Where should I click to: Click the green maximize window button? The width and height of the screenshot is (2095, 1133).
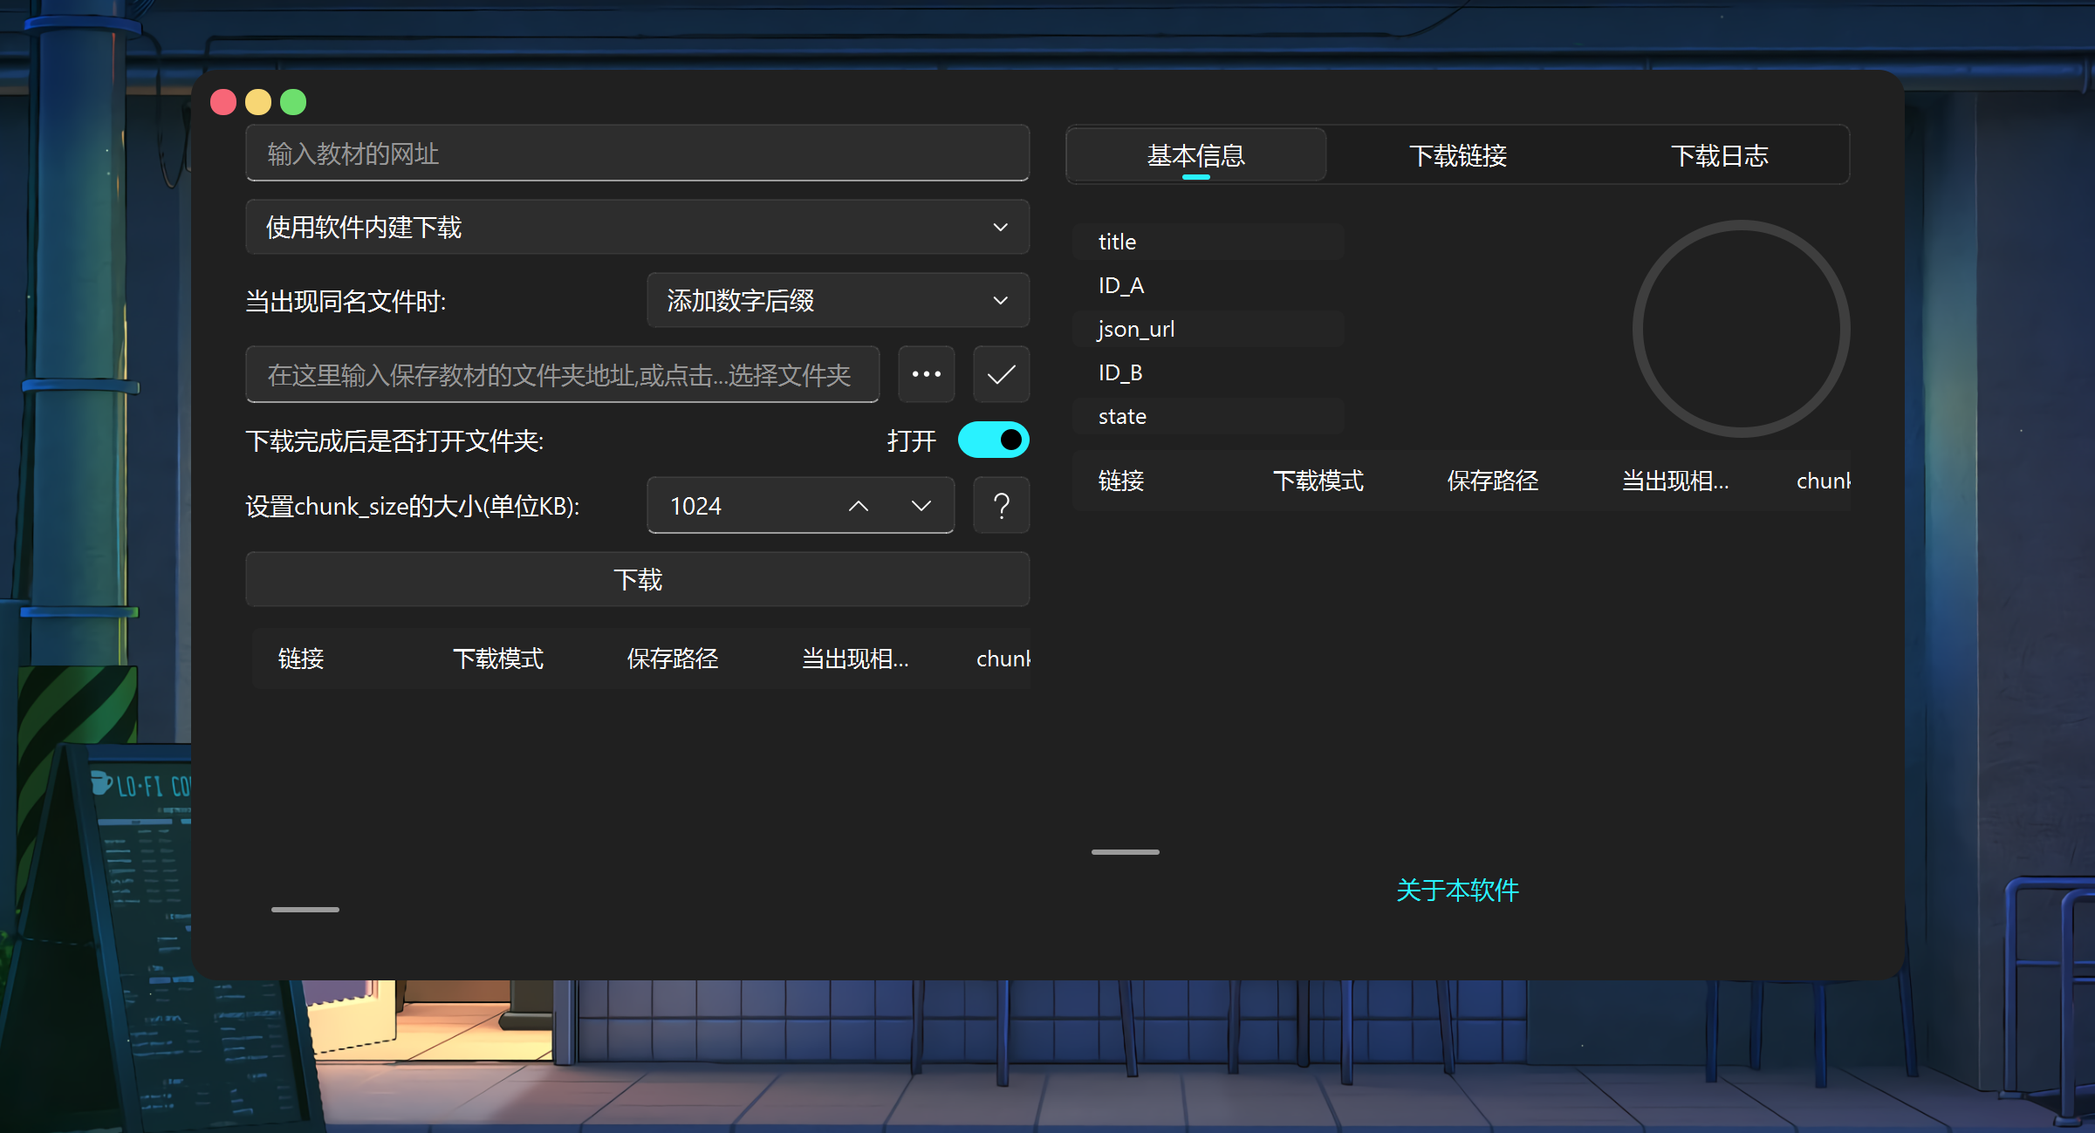tap(293, 102)
